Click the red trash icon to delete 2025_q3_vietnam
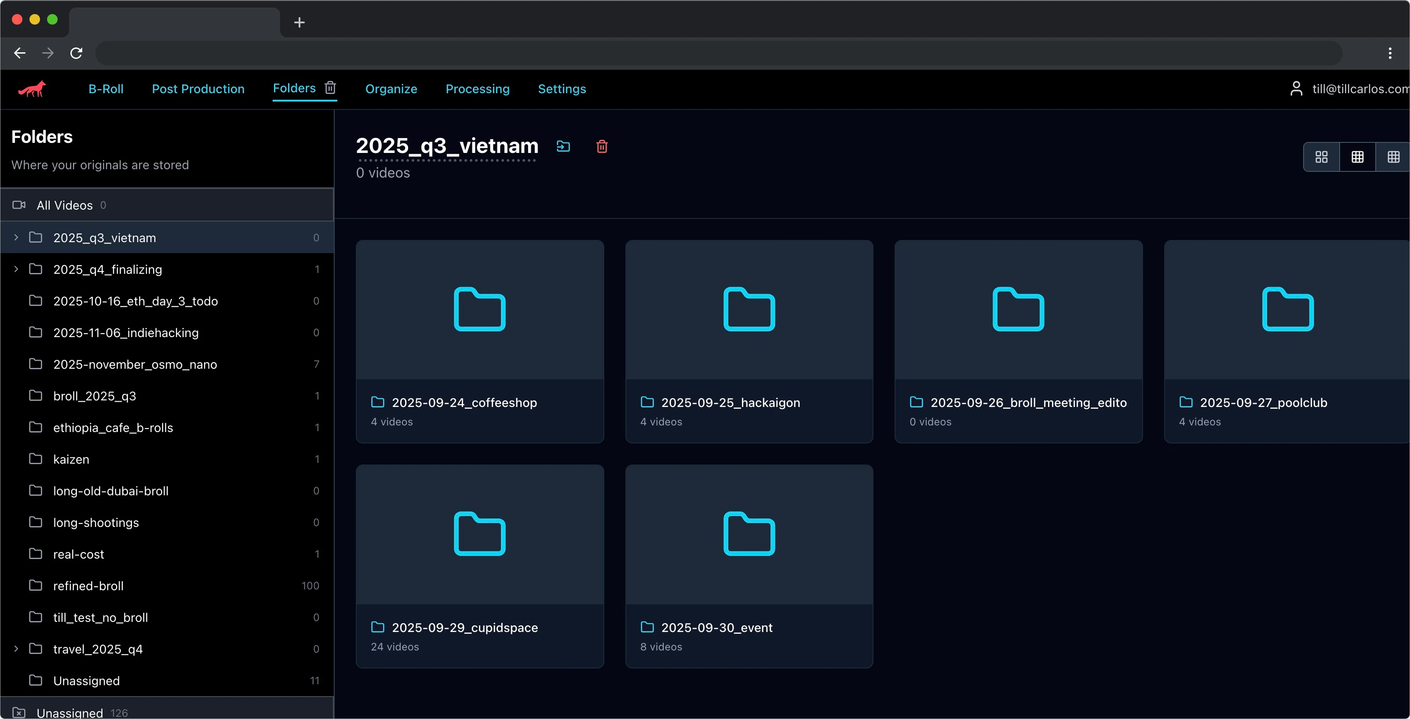Screen dimensions: 1410x719 (602, 146)
